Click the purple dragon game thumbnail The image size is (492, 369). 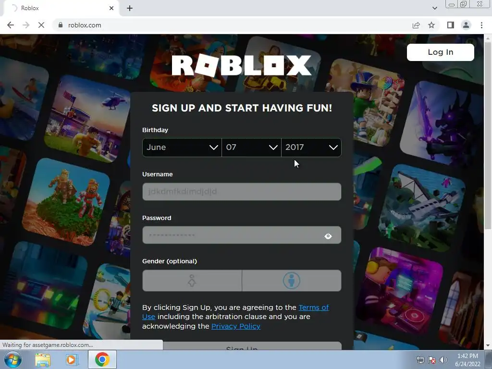[443, 124]
